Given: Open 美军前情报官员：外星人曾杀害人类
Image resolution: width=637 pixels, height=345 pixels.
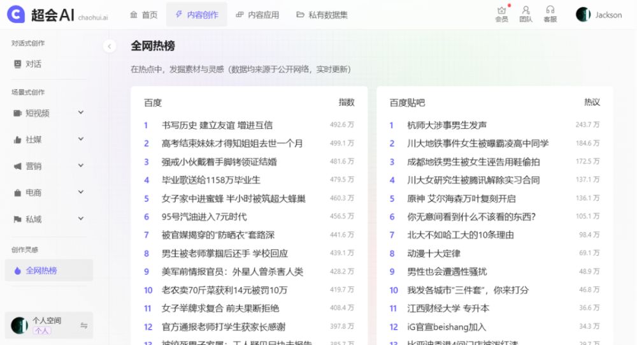Looking at the screenshot, I should click(x=233, y=272).
